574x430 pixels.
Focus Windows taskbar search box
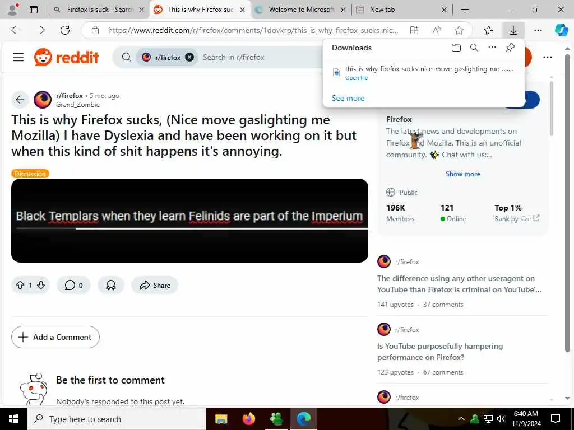tap(117, 419)
